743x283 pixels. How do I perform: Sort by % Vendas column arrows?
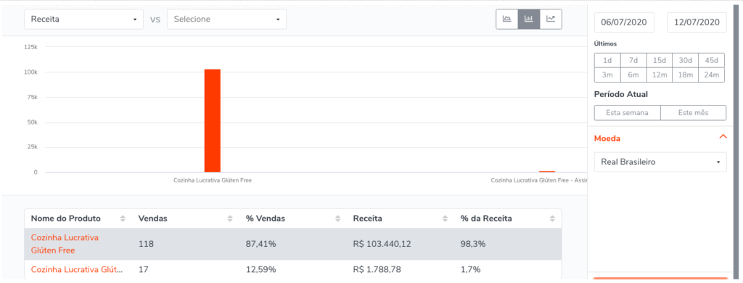(338, 219)
